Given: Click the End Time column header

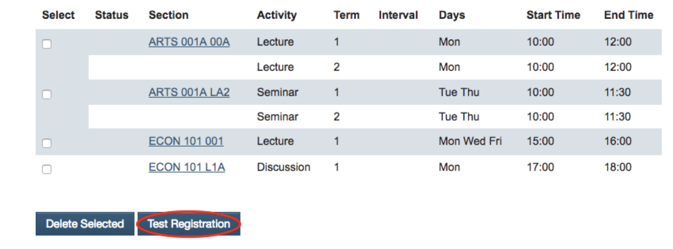Looking at the screenshot, I should pyautogui.click(x=629, y=15).
